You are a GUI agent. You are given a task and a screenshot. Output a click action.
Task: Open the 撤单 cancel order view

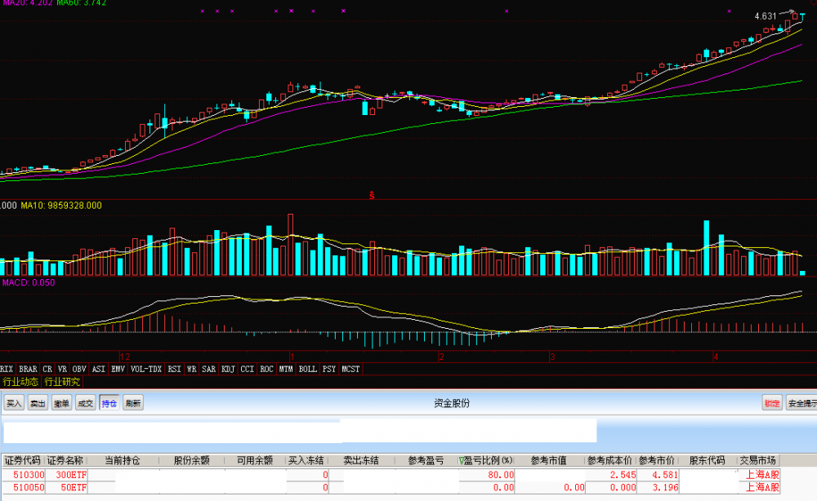(x=61, y=403)
